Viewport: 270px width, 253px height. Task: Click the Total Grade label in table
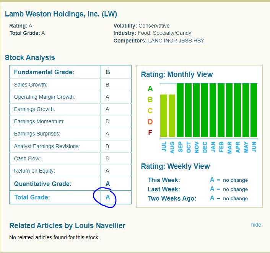(x=32, y=197)
